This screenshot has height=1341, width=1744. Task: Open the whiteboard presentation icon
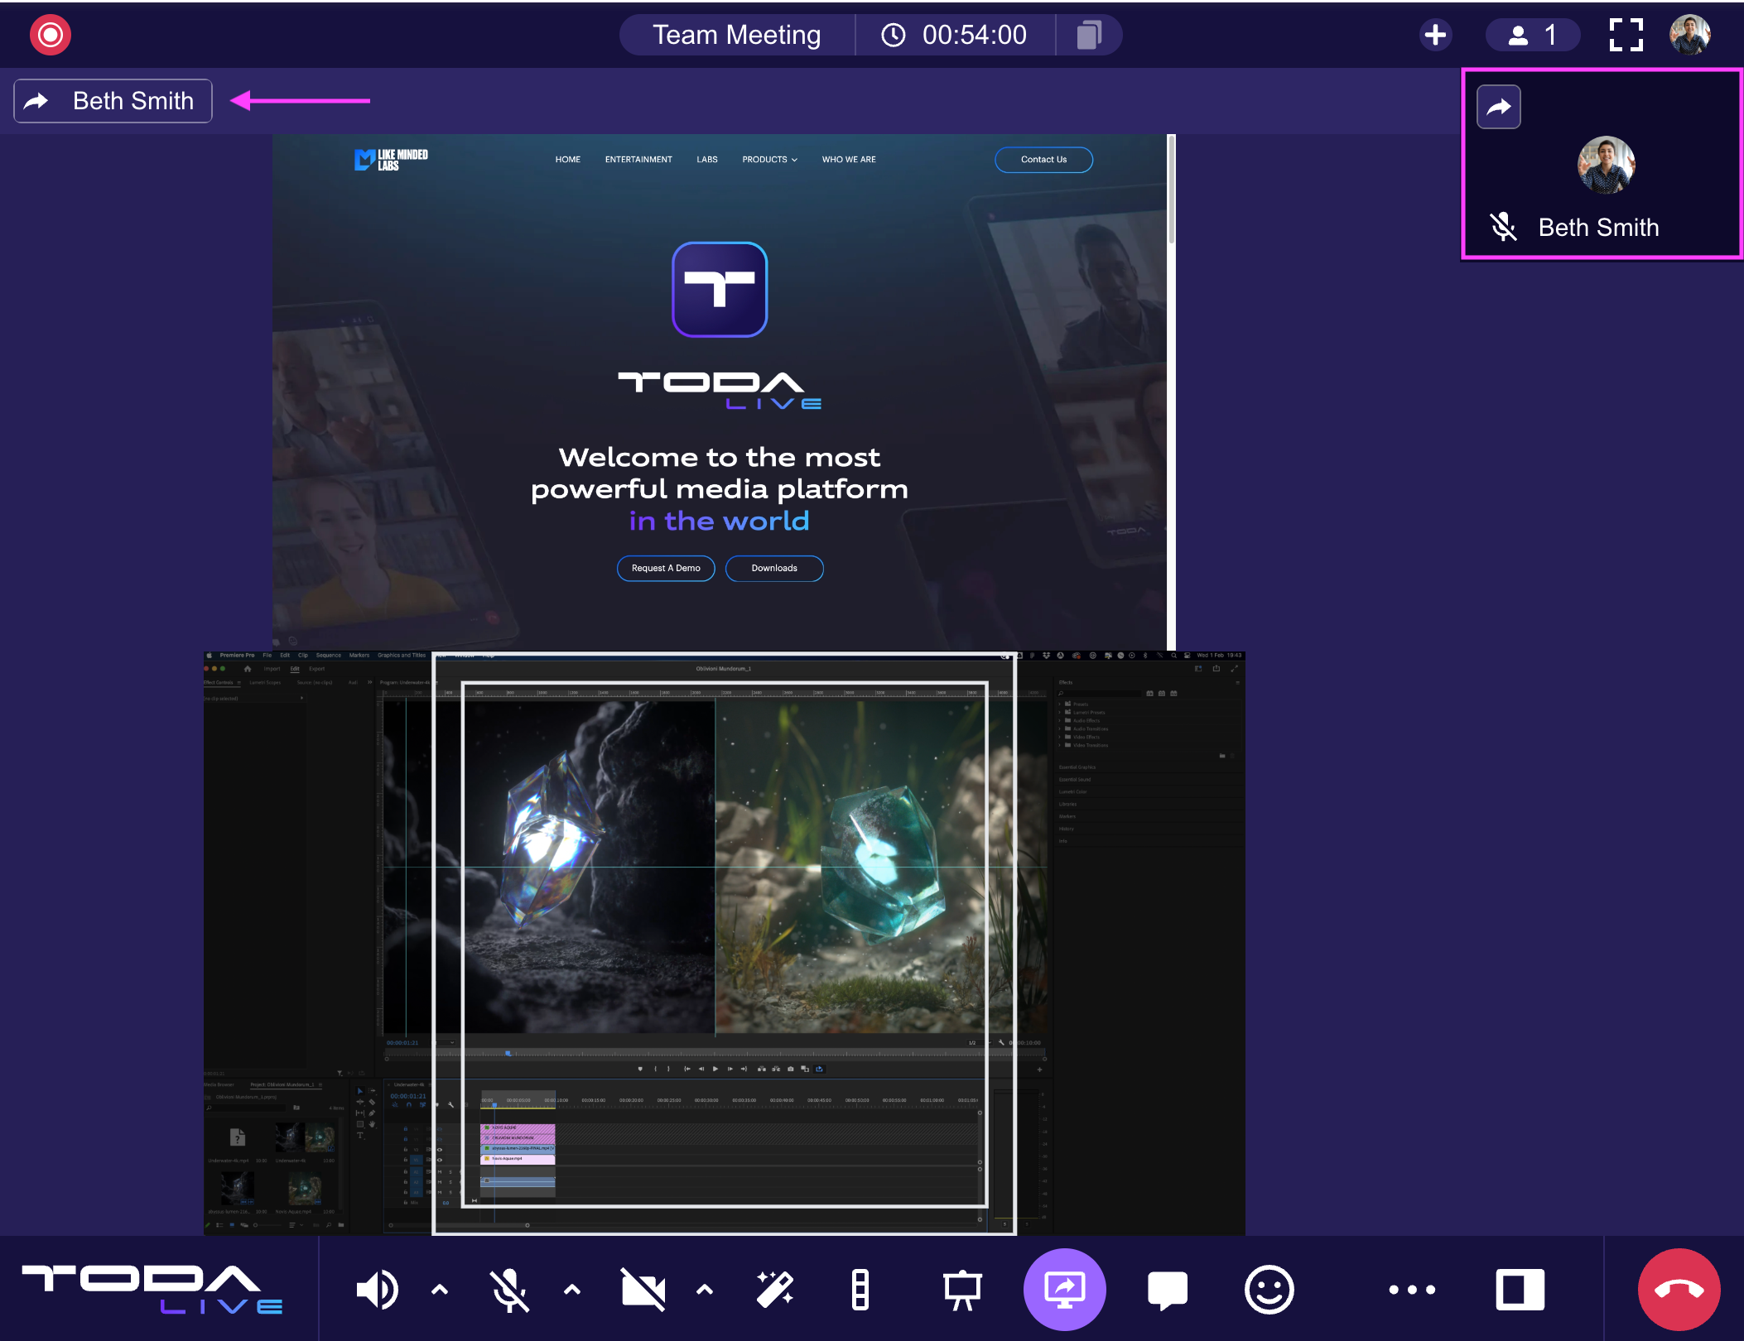click(962, 1289)
